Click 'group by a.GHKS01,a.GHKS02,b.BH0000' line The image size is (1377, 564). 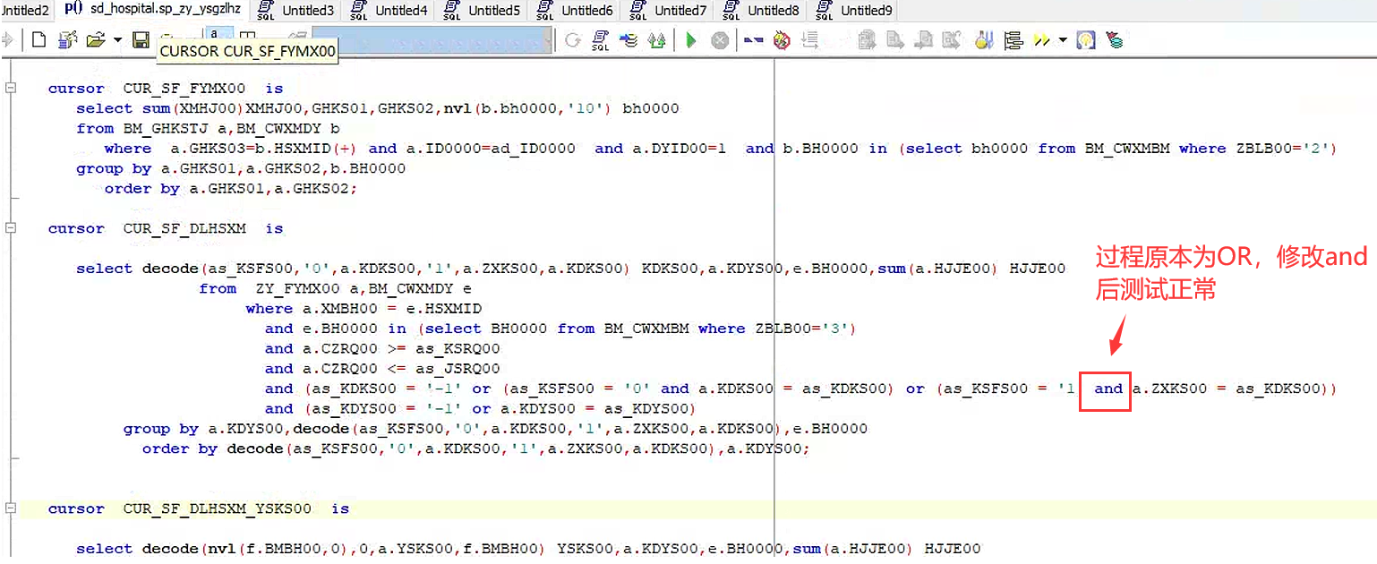tap(241, 168)
